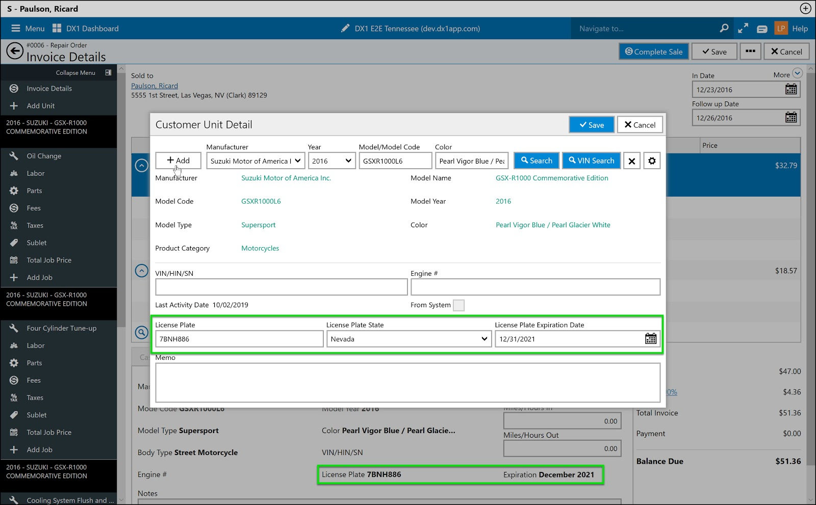This screenshot has width=816, height=505.
Task: Collapse the first invoice job row chevron
Action: click(141, 165)
